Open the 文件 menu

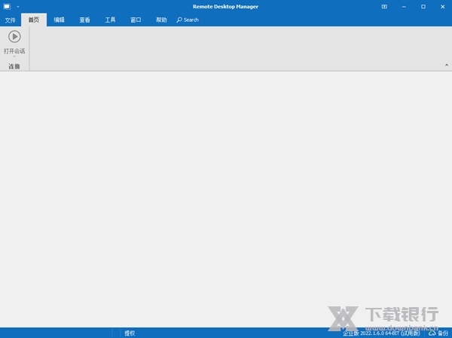[x=10, y=20]
